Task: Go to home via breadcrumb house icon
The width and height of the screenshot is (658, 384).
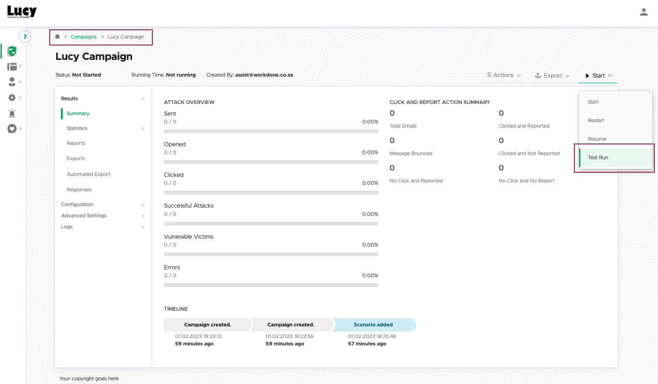Action: tap(58, 36)
